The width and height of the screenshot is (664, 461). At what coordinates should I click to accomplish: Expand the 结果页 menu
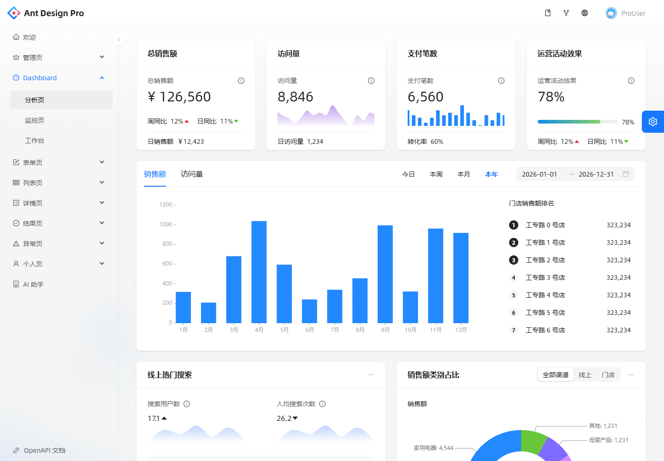point(61,223)
